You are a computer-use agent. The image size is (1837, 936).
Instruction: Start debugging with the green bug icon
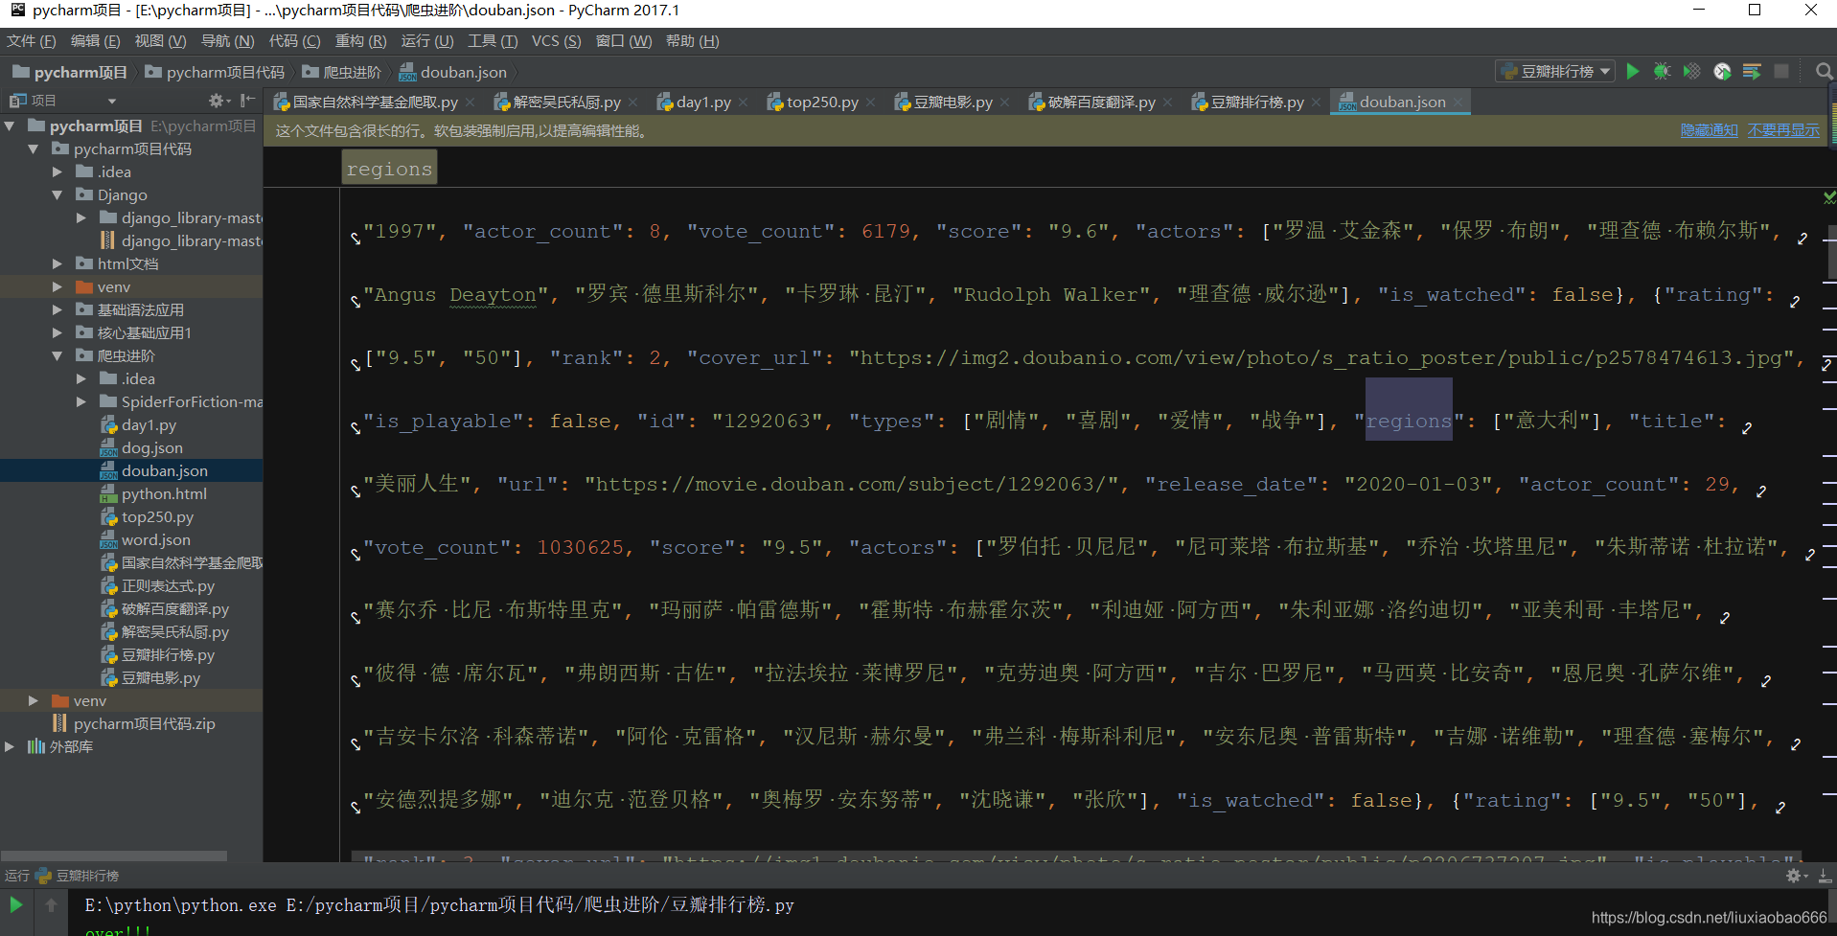pyautogui.click(x=1663, y=71)
